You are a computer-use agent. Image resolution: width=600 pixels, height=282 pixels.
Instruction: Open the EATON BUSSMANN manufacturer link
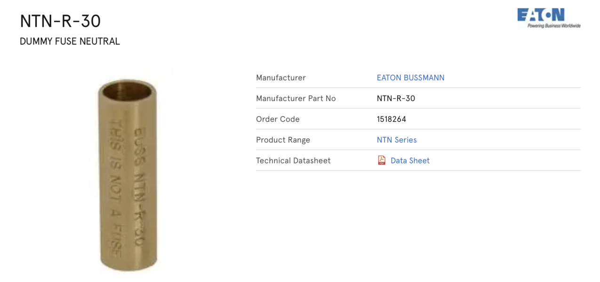[410, 78]
